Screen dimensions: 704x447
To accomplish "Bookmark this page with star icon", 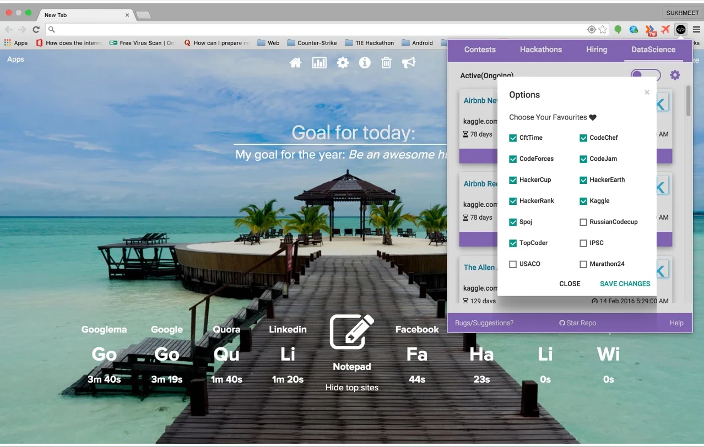I will click(x=603, y=29).
